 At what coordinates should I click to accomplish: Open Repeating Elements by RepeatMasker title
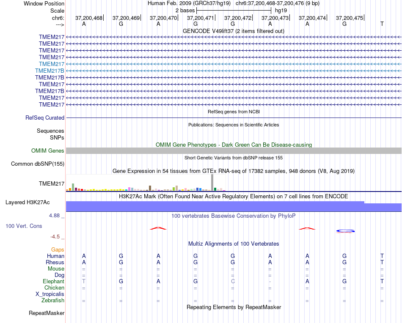(234, 307)
